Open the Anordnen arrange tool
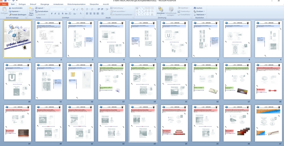Screen dimensions: 284x146 (160, 11)
